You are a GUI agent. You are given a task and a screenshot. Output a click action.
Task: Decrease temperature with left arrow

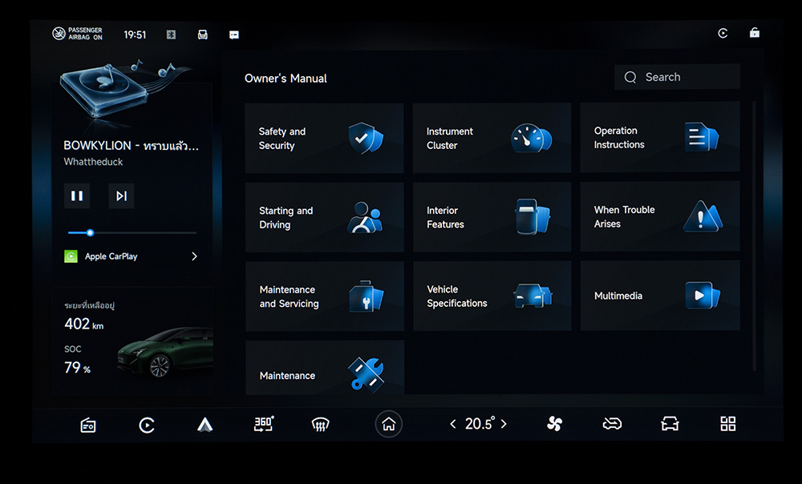pyautogui.click(x=453, y=425)
